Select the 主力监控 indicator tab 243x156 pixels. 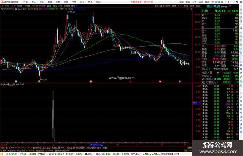coord(46,148)
